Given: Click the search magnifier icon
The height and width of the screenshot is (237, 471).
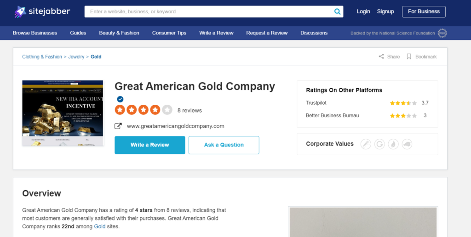Looking at the screenshot, I should click(337, 11).
